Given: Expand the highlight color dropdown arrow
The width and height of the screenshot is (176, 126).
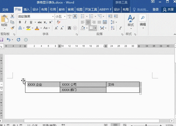Looking at the screenshot, I should (32, 28).
